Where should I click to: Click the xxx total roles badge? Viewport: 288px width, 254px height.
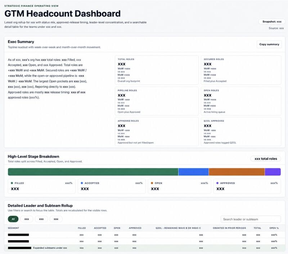(266, 159)
